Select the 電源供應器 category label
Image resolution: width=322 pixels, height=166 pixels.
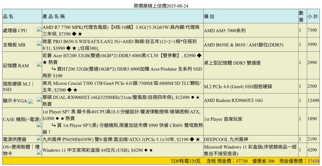(14, 140)
